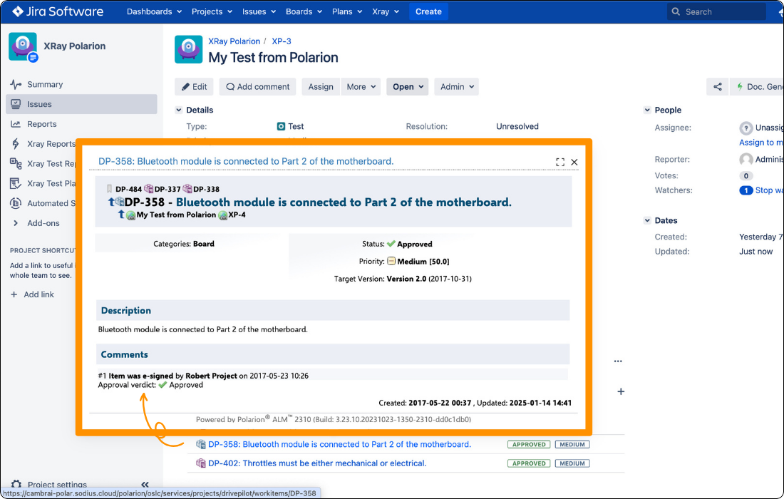Open the Admin dropdown
This screenshot has width=784, height=499.
point(456,86)
